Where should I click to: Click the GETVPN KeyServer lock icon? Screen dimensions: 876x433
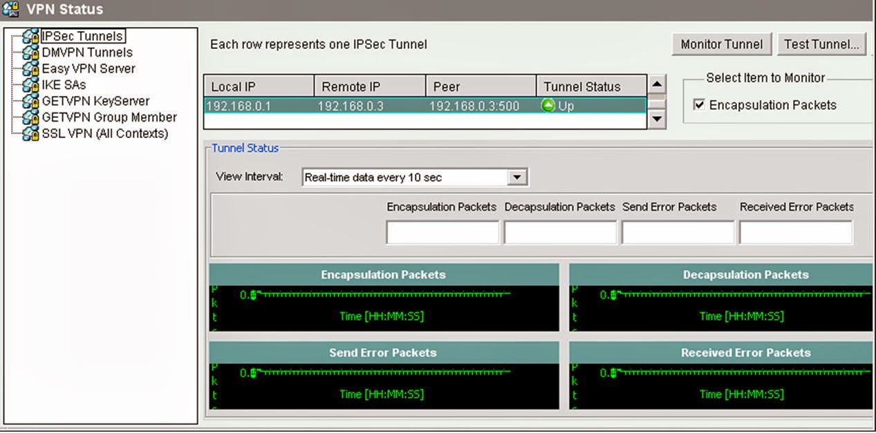pyautogui.click(x=30, y=102)
